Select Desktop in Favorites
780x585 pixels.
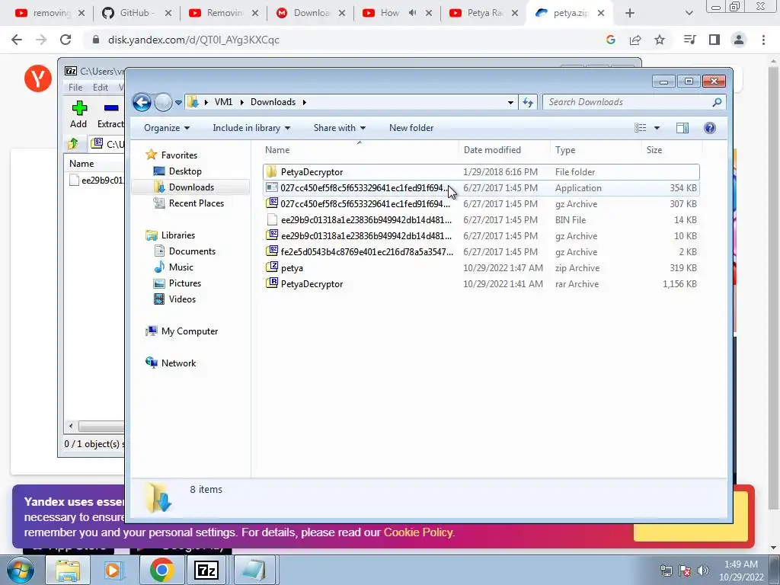pos(185,171)
